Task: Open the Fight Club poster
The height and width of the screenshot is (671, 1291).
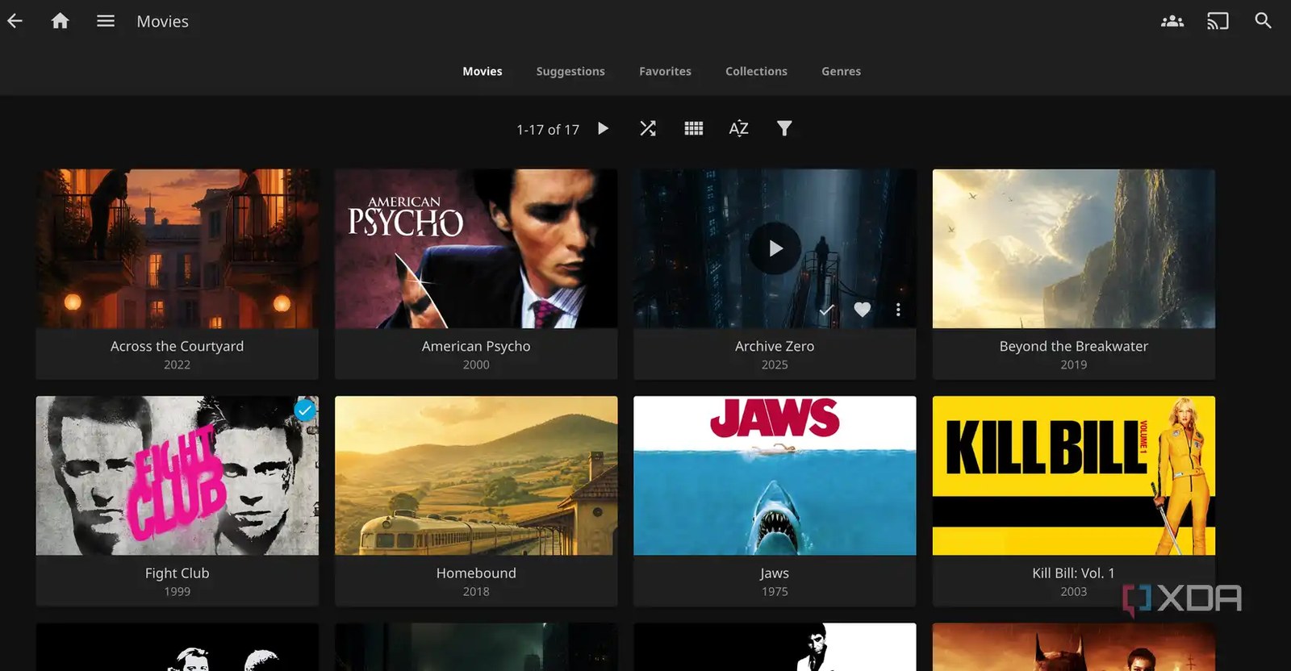Action: coord(178,475)
